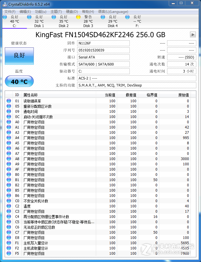Screen dimensions: 201x262
Task: Select the C: drive tab
Action: coord(15,21)
